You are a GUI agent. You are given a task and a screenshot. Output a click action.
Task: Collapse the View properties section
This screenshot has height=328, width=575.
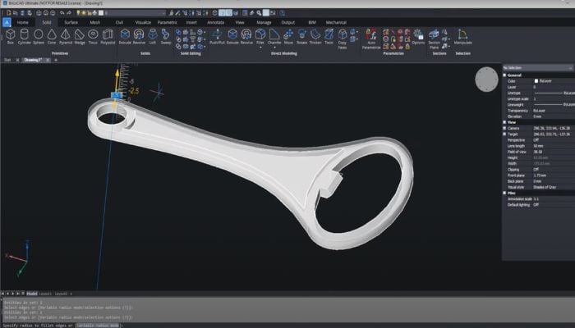[x=505, y=121]
